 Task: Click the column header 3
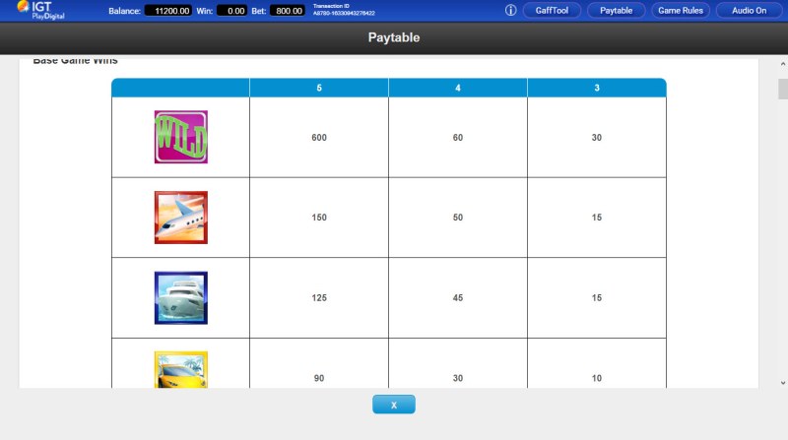(x=597, y=88)
